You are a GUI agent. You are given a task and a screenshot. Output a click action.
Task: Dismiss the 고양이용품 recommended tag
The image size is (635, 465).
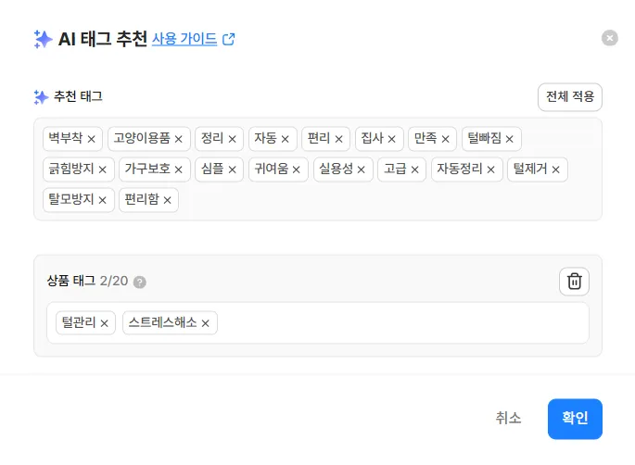pyautogui.click(x=179, y=139)
